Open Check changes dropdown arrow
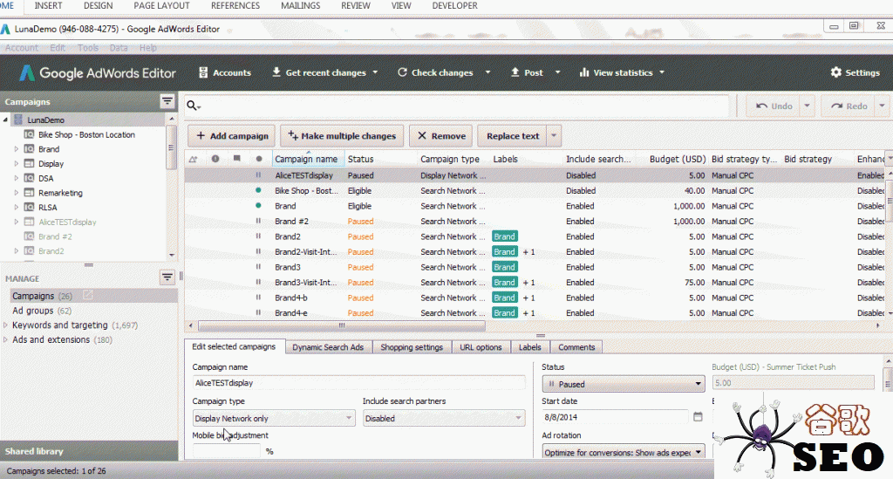The image size is (893, 479). pyautogui.click(x=487, y=72)
